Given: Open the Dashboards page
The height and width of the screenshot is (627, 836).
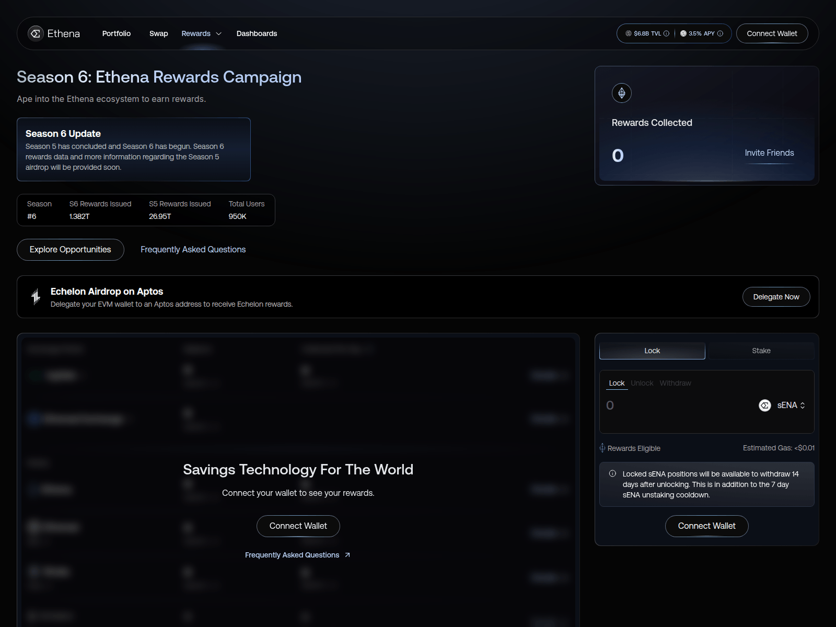Looking at the screenshot, I should tap(257, 33).
